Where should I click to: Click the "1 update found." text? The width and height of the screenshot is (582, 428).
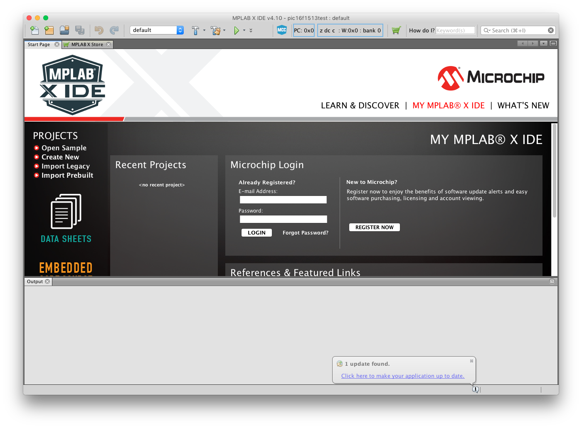click(x=367, y=364)
